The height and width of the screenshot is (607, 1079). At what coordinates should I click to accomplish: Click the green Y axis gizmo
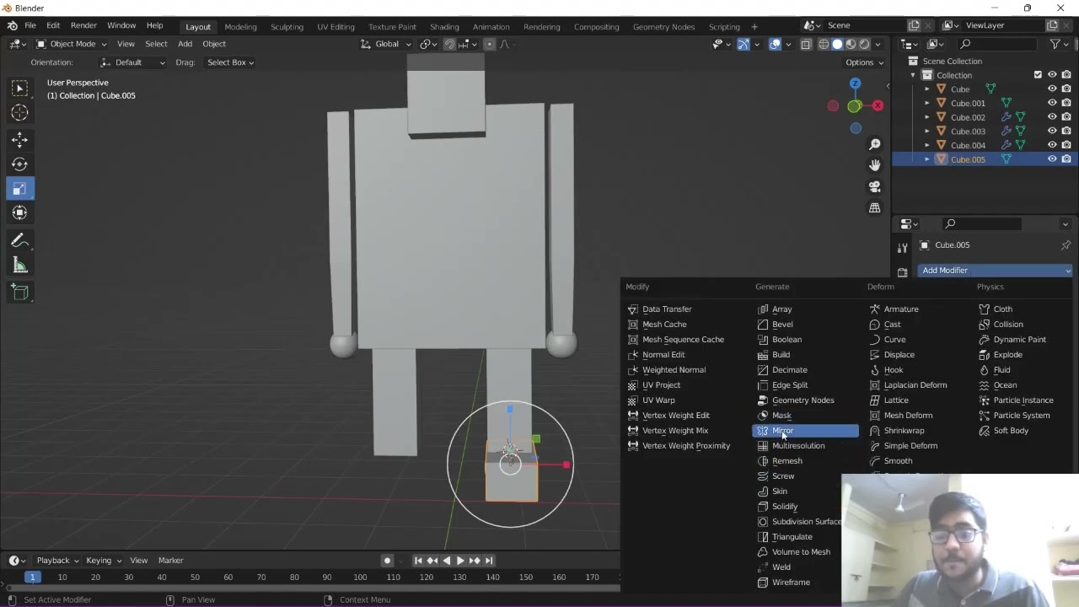point(854,106)
